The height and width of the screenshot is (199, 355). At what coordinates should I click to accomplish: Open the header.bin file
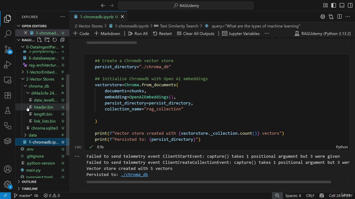pyautogui.click(x=43, y=107)
